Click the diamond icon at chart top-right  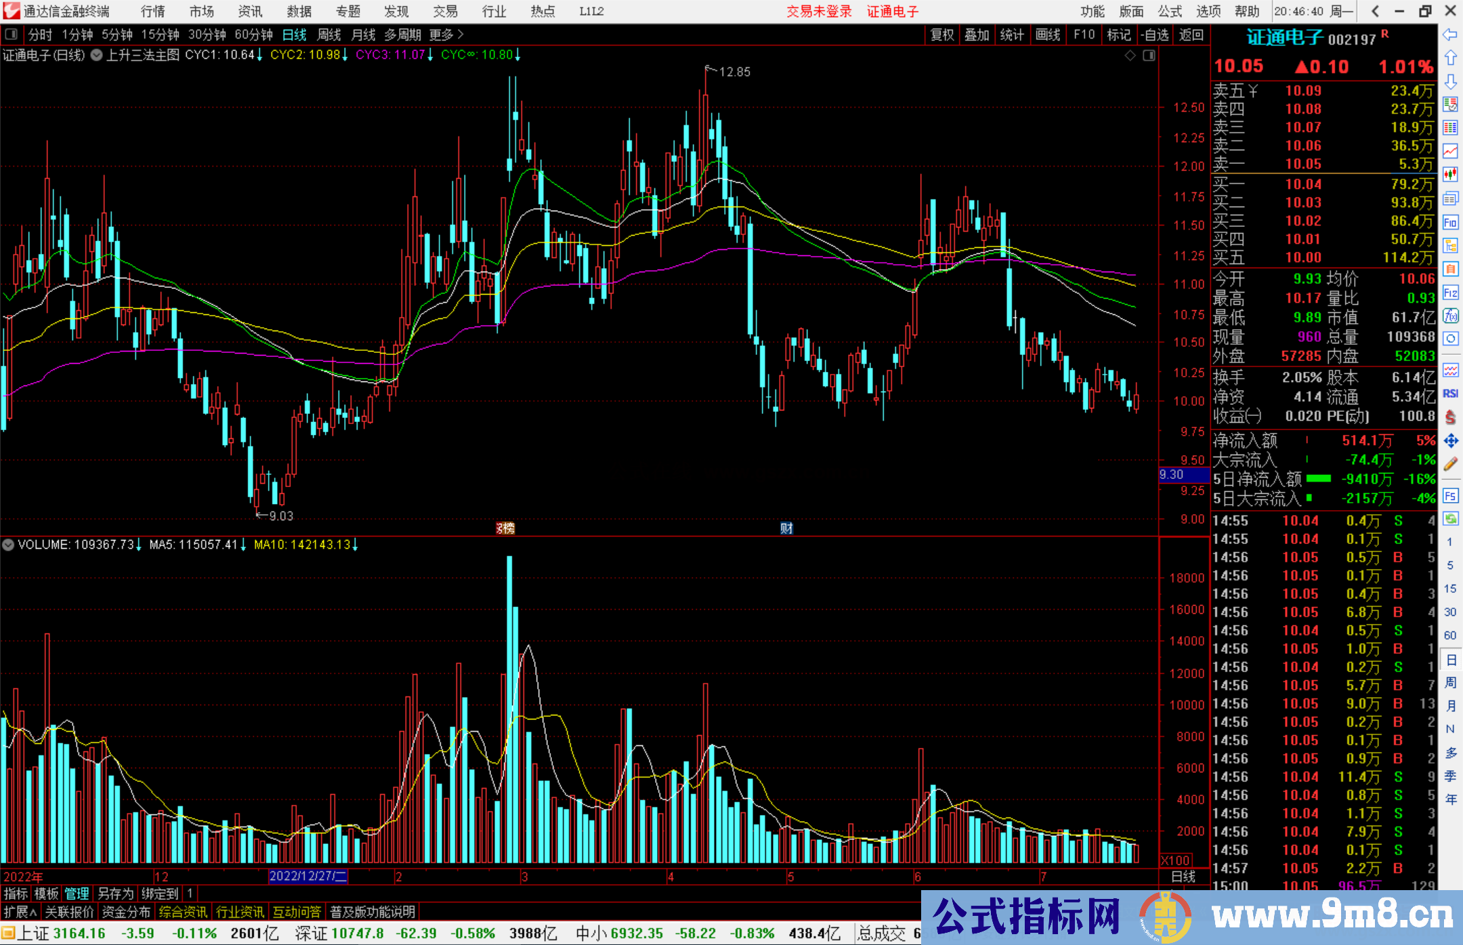pyautogui.click(x=1130, y=56)
